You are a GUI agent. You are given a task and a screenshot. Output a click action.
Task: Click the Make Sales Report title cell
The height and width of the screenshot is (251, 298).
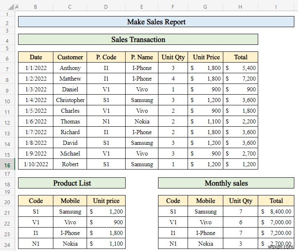(156, 22)
